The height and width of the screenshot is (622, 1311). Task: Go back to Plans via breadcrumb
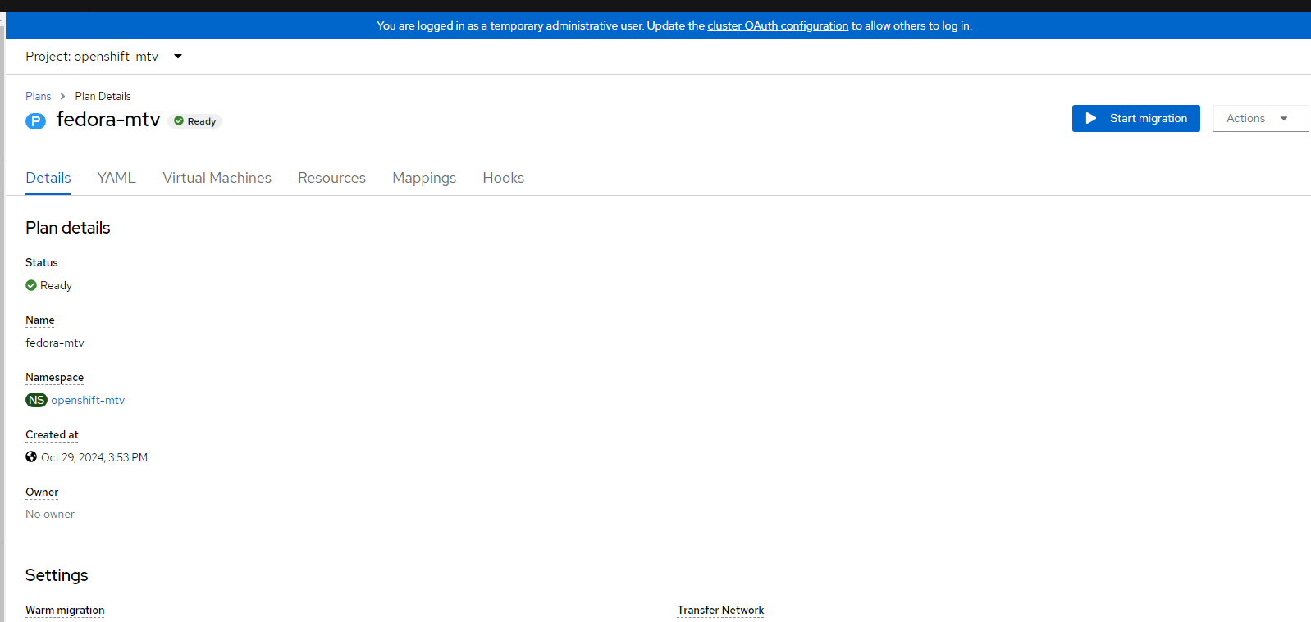pos(39,96)
